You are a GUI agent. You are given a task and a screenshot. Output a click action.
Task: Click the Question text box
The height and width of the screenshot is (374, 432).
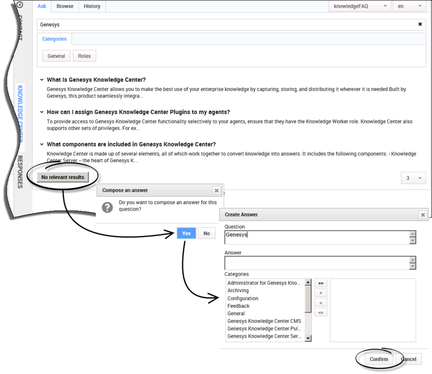[x=317, y=238]
